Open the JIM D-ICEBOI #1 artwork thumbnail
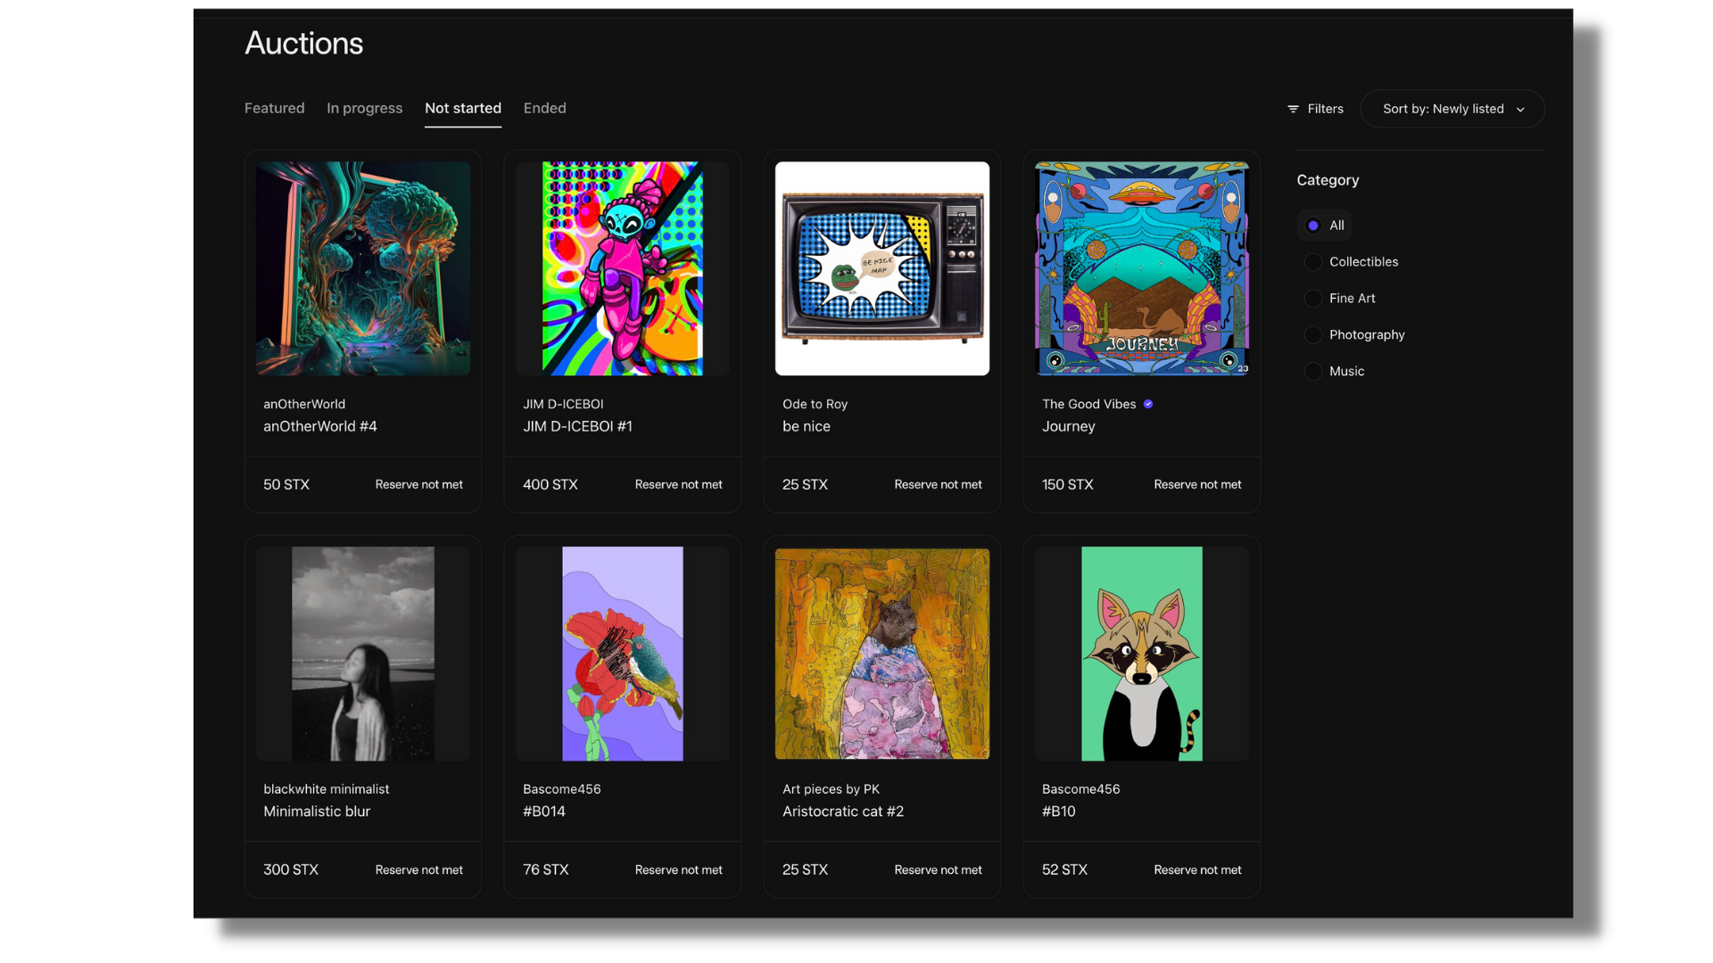The width and height of the screenshot is (1713, 963). 623,268
